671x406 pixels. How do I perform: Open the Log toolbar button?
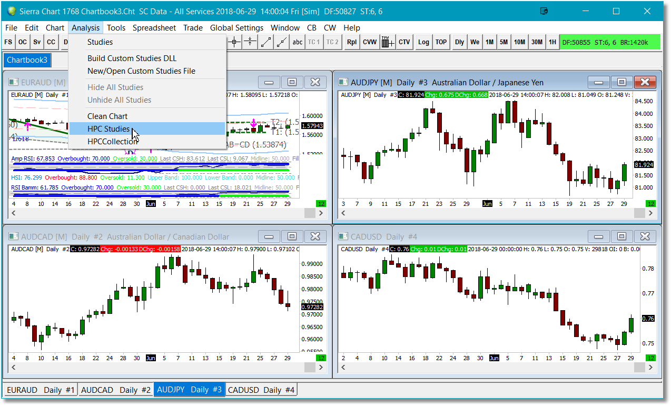point(424,42)
